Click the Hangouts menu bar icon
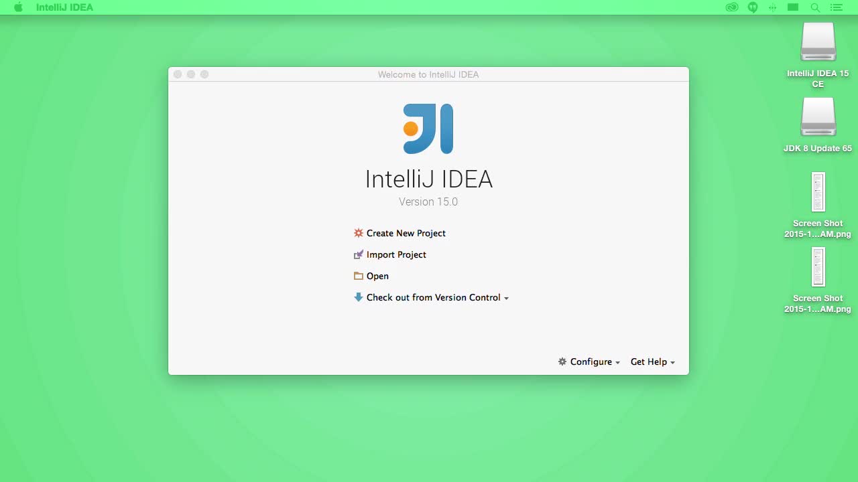Image resolution: width=858 pixels, height=482 pixels. coord(753,7)
